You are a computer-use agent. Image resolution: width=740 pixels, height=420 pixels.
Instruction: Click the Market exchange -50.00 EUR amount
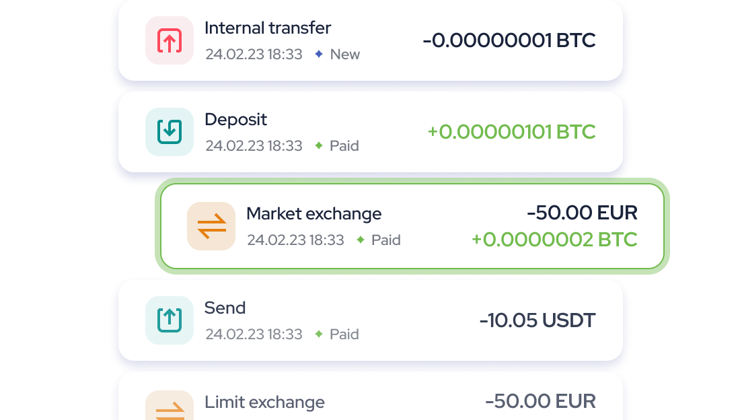(582, 213)
